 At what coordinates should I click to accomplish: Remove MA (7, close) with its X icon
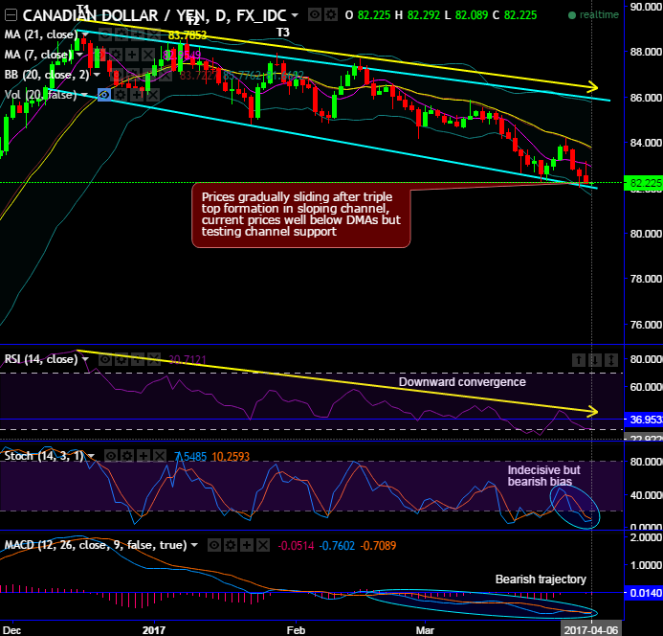[148, 55]
